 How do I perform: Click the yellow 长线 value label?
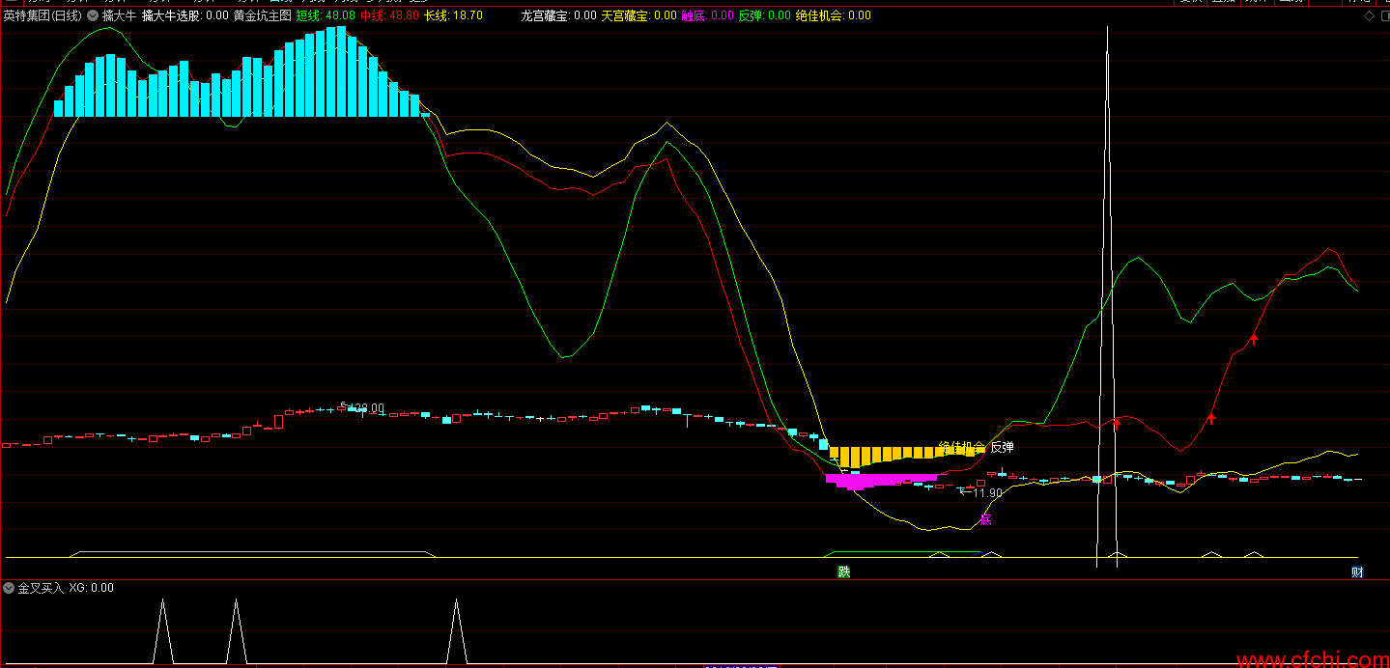(x=453, y=15)
